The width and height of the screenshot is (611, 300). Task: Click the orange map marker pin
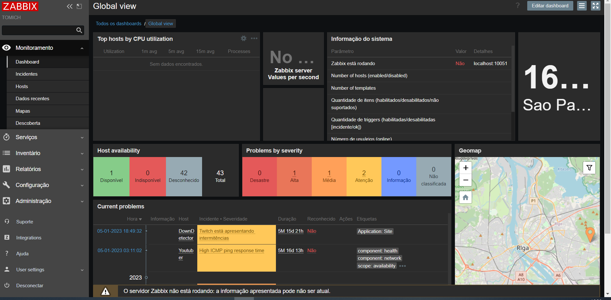coord(590,235)
